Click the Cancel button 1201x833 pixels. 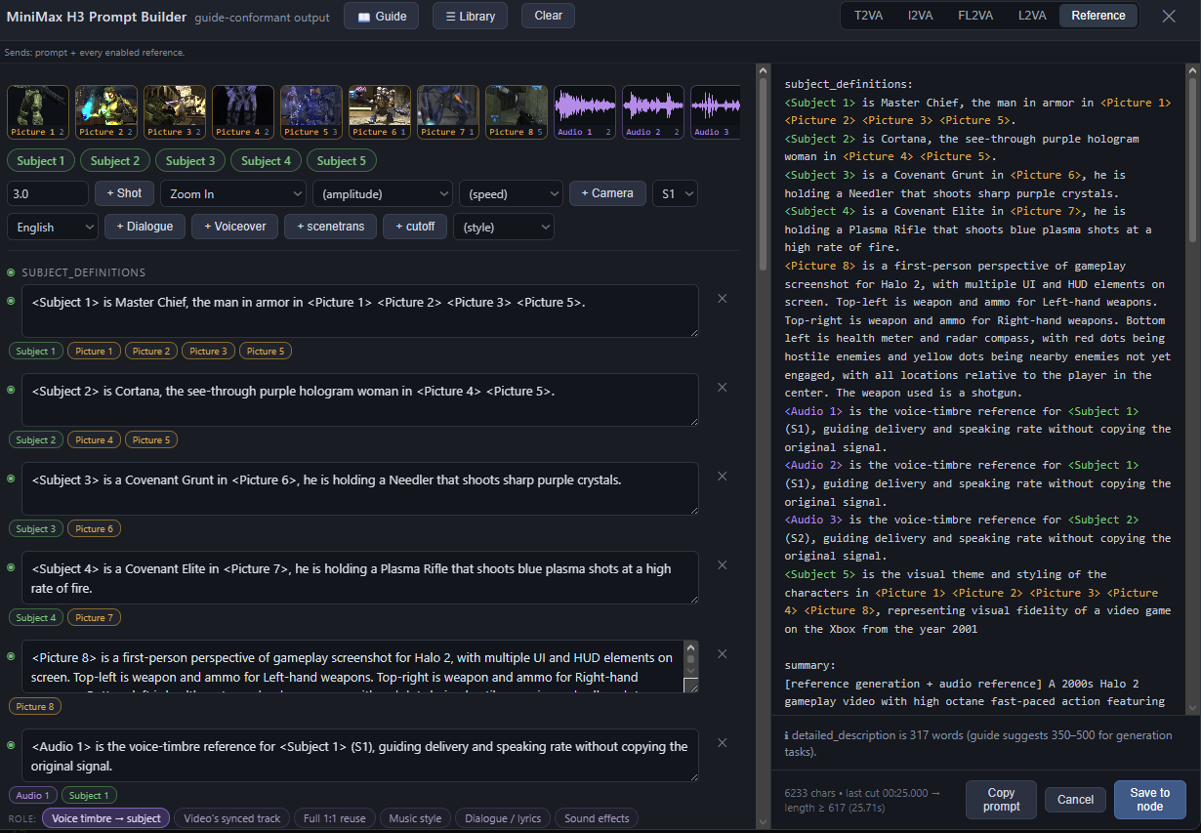[x=1075, y=799]
